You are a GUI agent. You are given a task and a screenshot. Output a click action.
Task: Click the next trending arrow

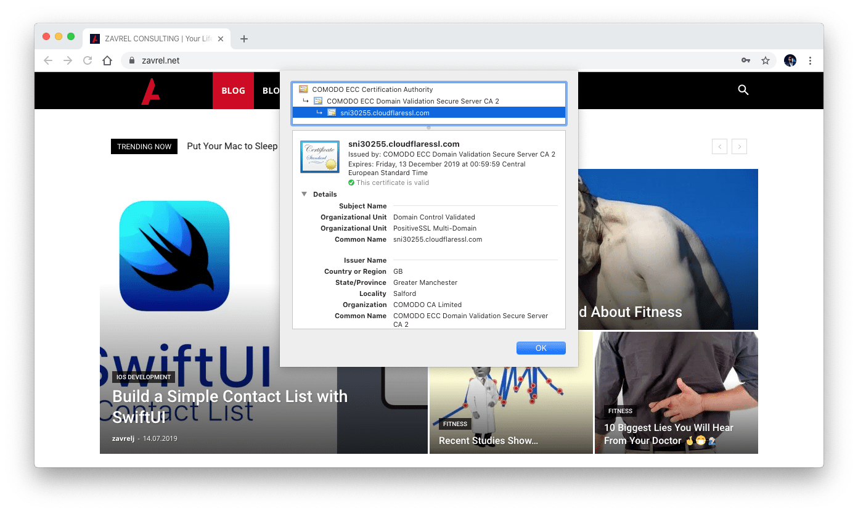[x=739, y=147]
